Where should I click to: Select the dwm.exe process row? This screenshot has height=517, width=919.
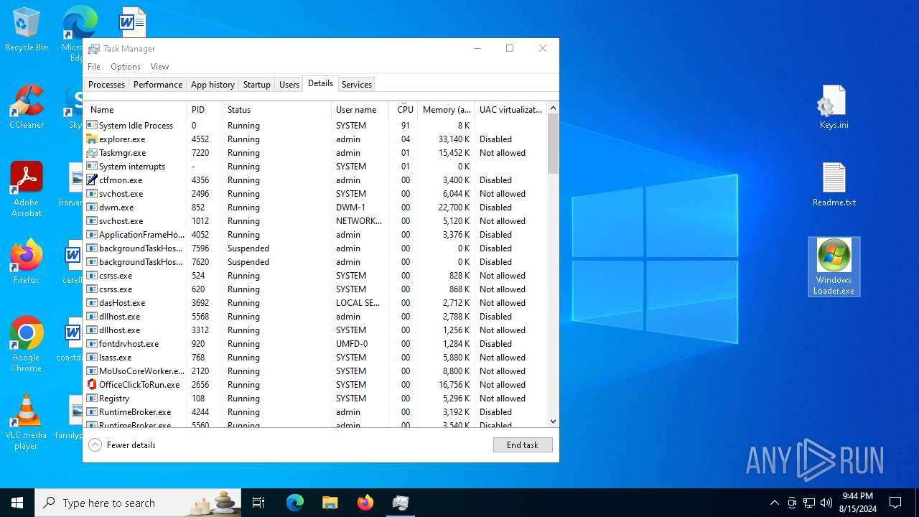(316, 208)
